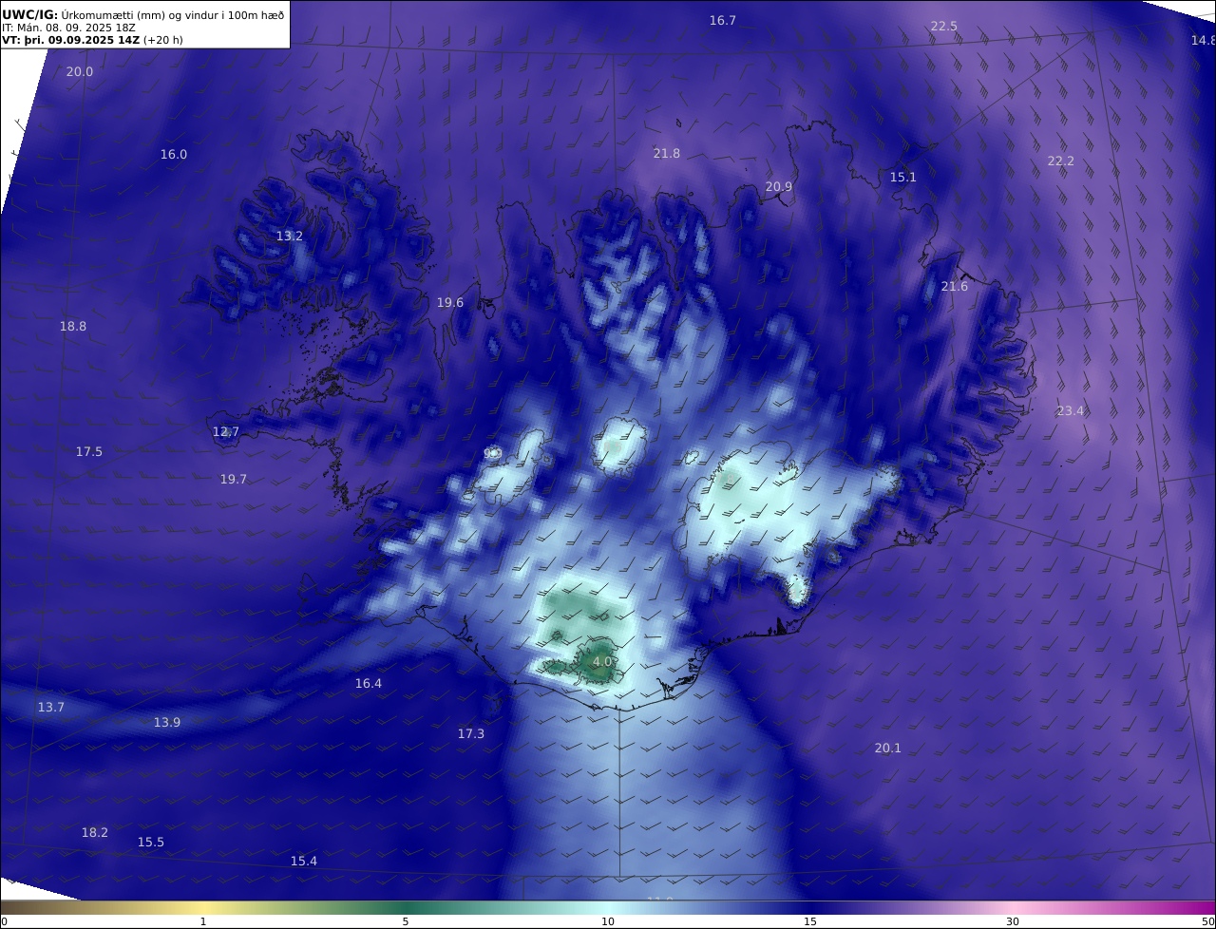The height and width of the screenshot is (929, 1216).
Task: Click the map value 19.7
Action: (x=234, y=480)
